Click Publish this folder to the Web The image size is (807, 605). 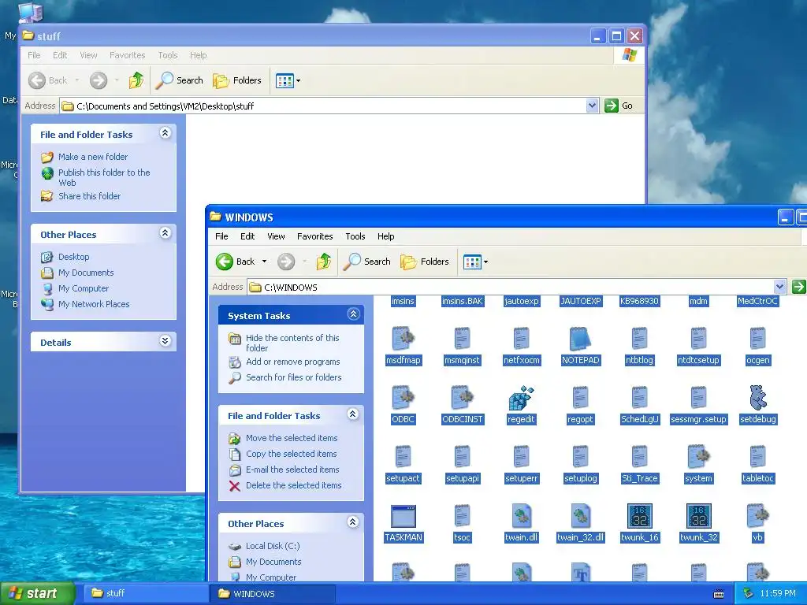click(104, 177)
